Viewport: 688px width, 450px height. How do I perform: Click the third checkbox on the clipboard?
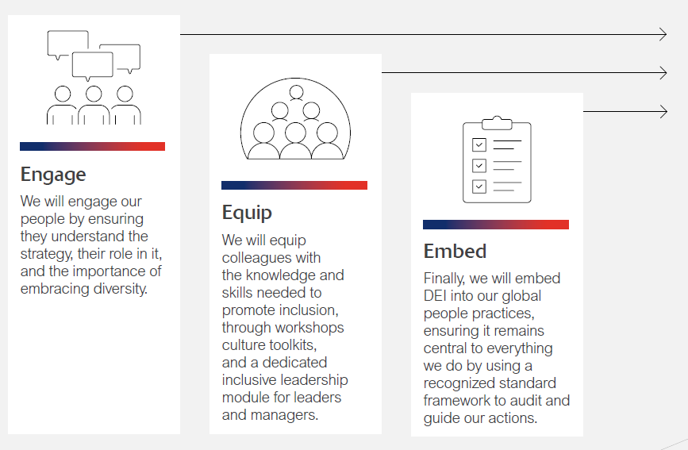[479, 186]
